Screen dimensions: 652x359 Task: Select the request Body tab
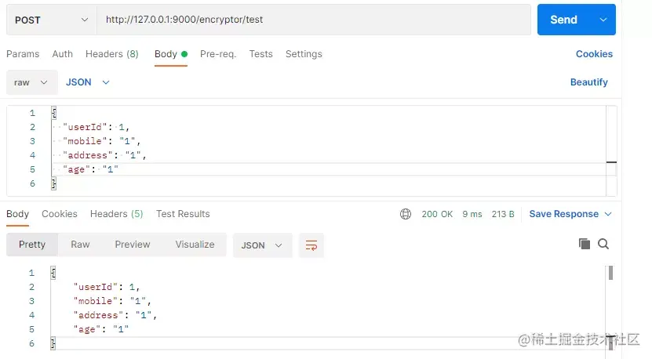pos(171,54)
